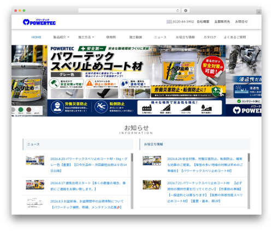Click the white POWERTEC logo in right slide
This screenshot has width=273, height=231.
click(x=247, y=110)
